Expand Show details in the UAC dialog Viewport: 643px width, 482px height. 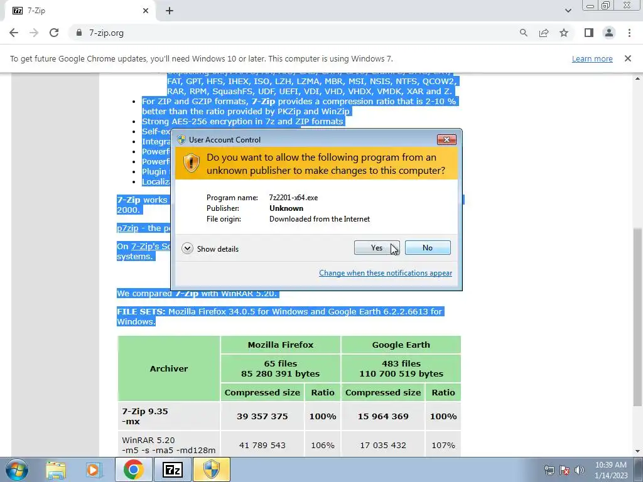click(x=210, y=249)
